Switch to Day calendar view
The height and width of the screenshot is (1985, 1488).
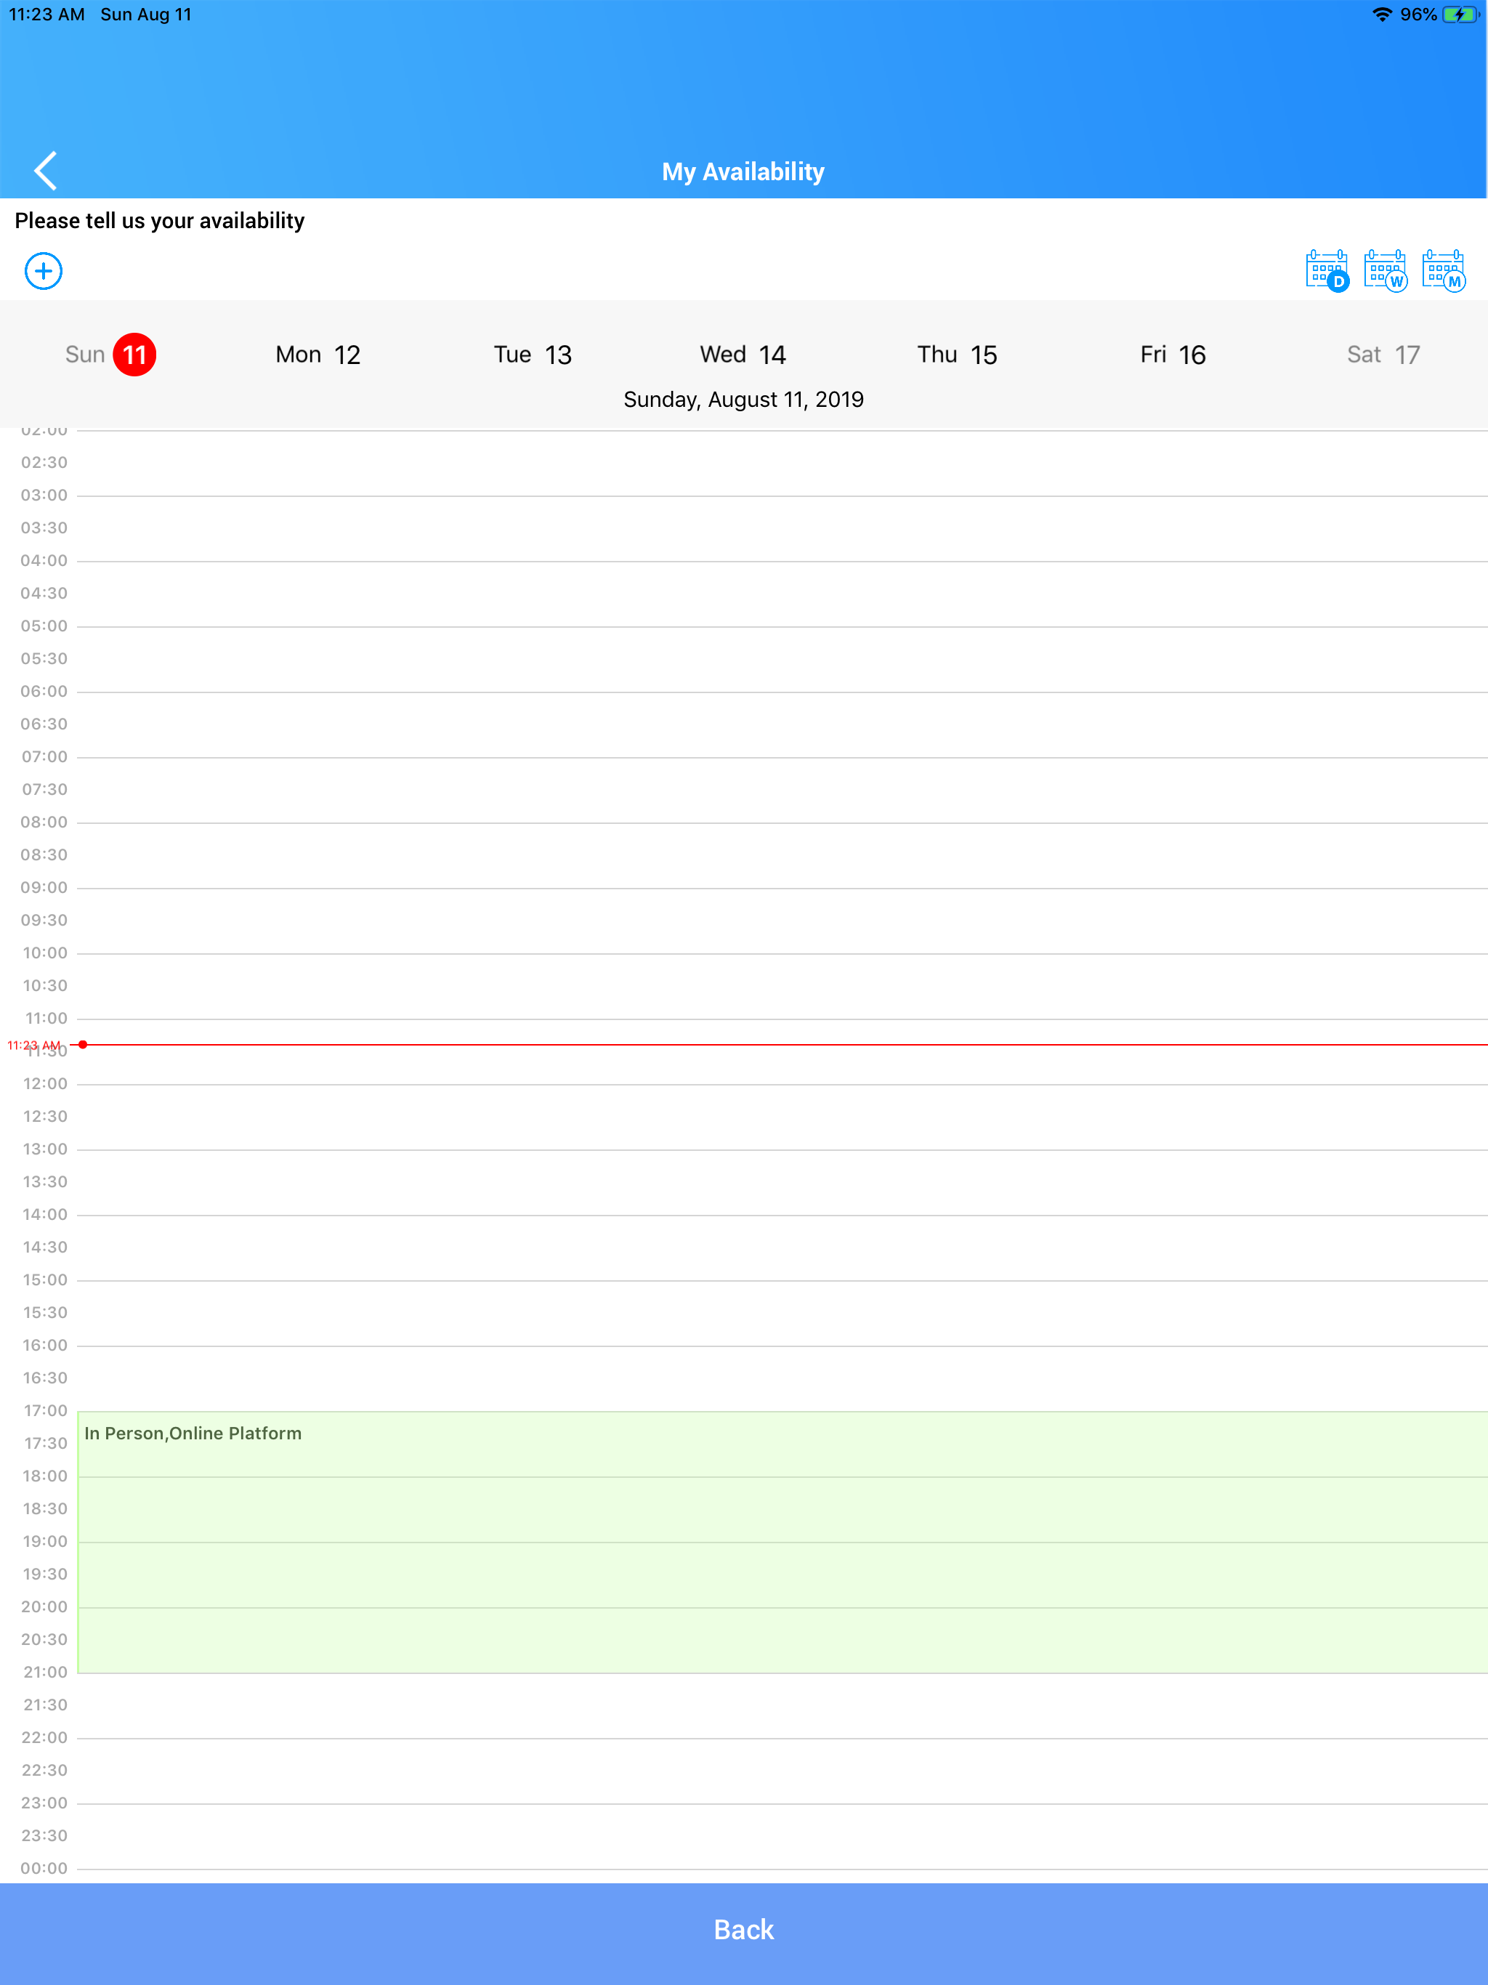1327,270
